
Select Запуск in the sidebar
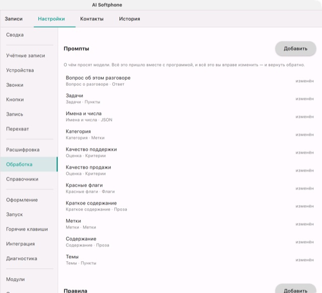29,214
